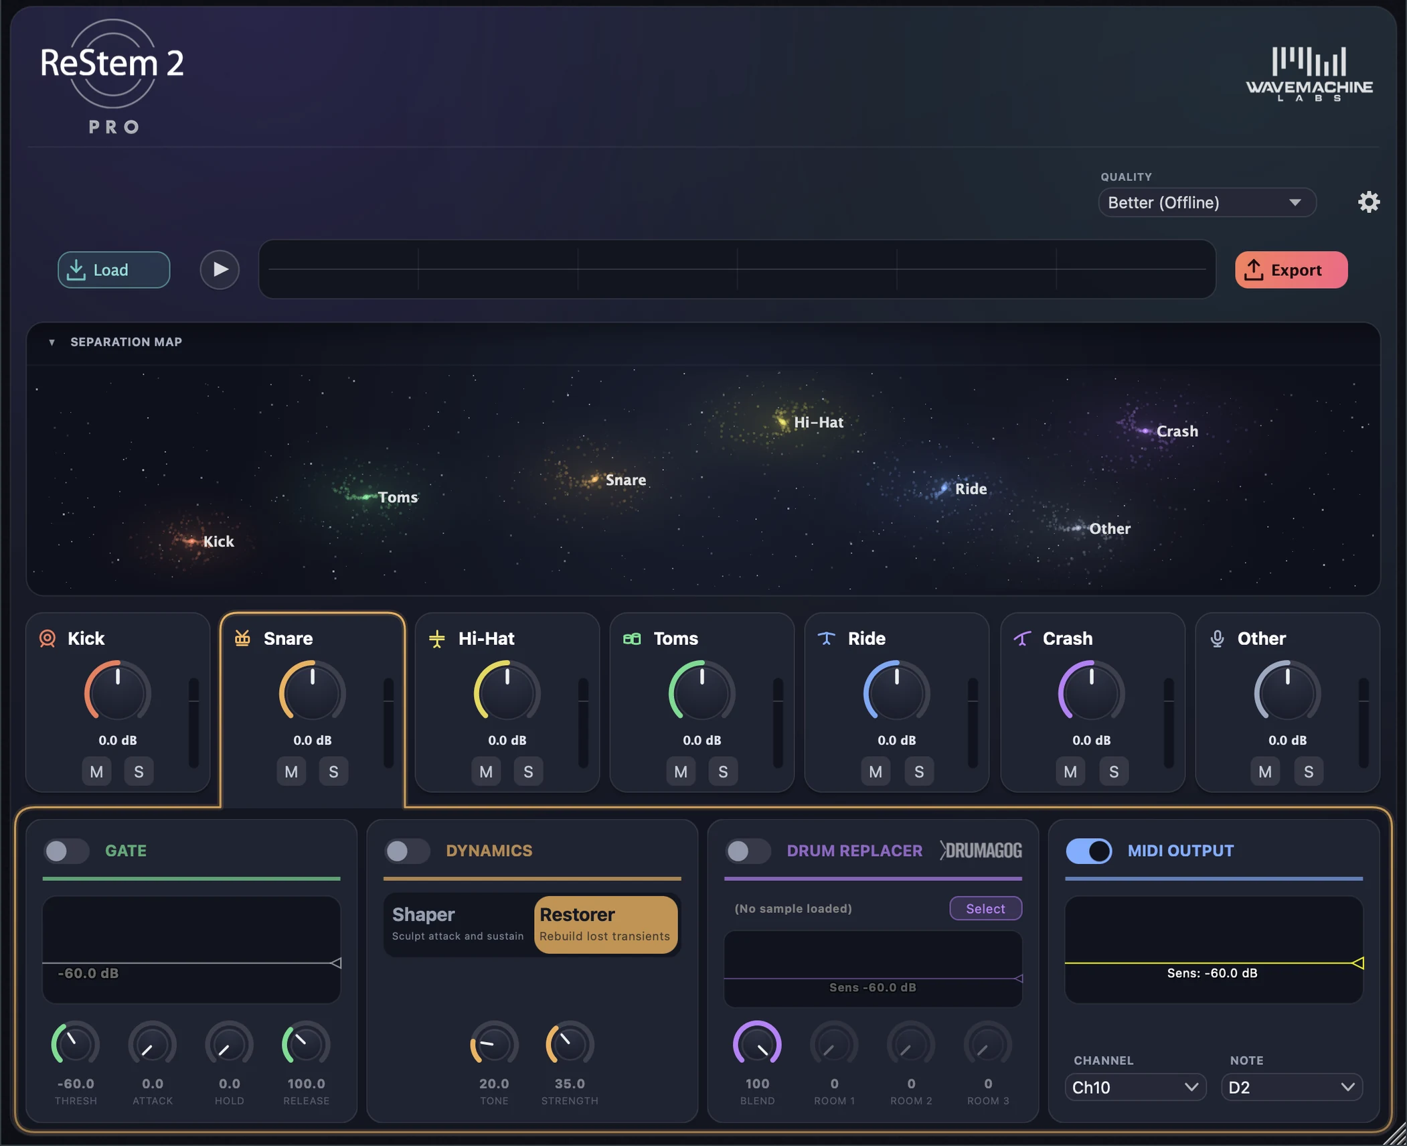Select the Crash node in separation map

(1145, 431)
